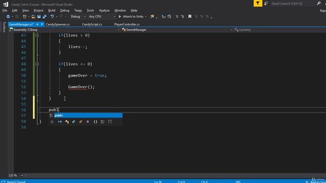Collapse the if(lives > 0) block

(x=37, y=35)
